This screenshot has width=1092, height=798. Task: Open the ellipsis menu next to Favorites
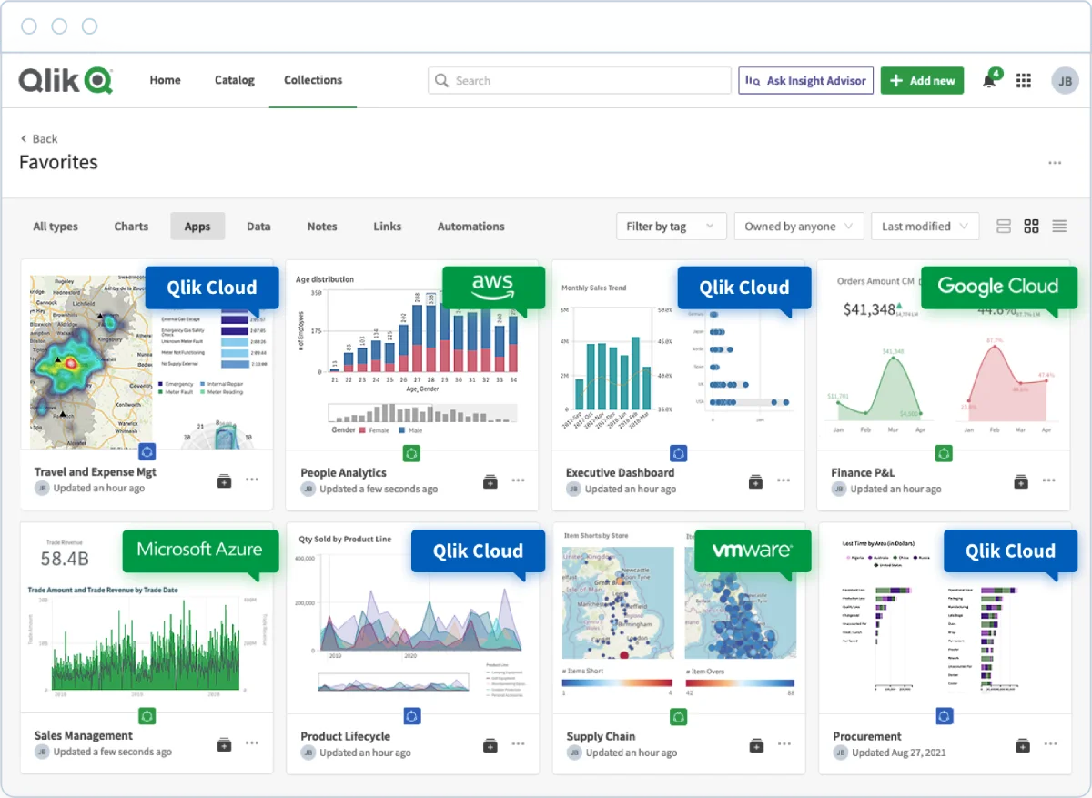pyautogui.click(x=1055, y=161)
